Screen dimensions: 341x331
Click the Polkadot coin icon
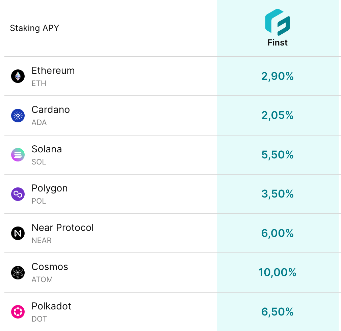tap(18, 312)
